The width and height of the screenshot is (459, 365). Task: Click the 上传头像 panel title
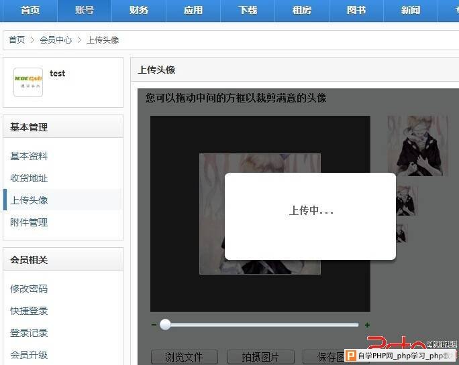tap(156, 70)
